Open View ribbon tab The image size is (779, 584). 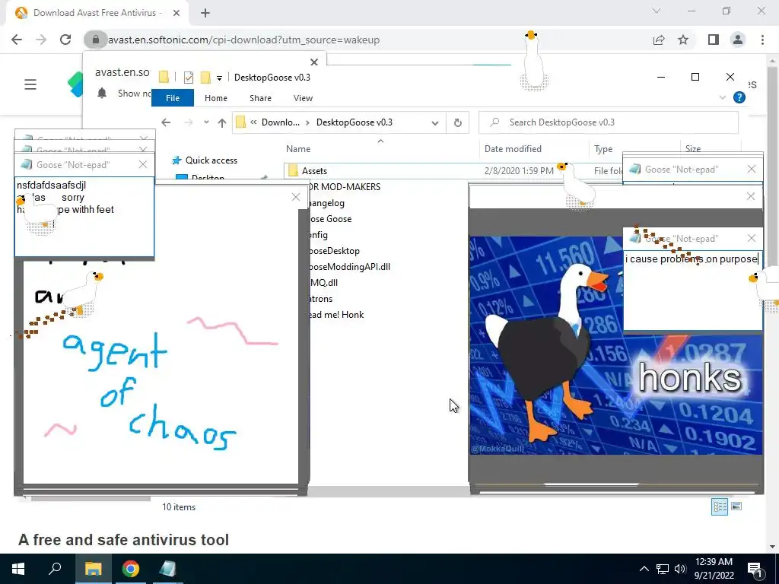pyautogui.click(x=303, y=98)
